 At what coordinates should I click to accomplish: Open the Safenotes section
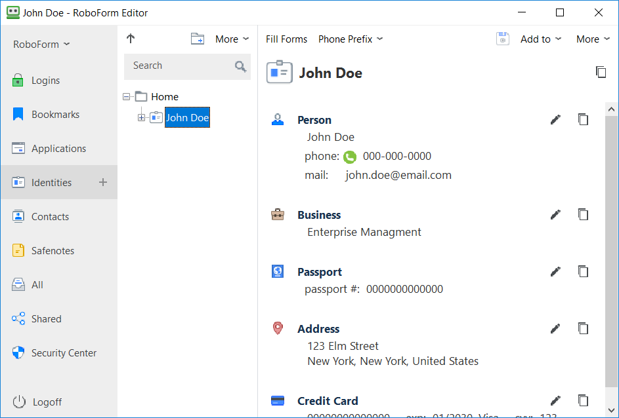[59, 250]
